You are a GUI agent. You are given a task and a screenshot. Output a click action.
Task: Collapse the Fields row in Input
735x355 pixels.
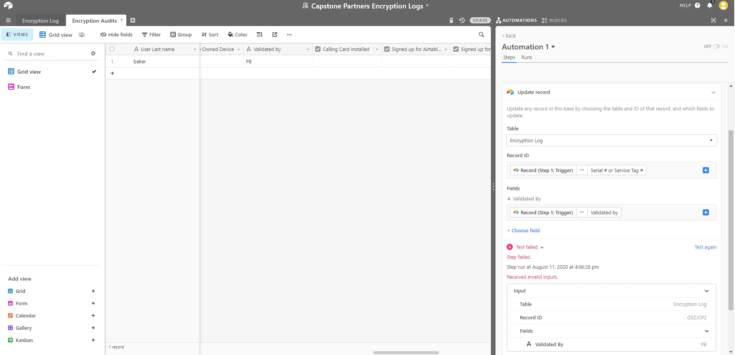click(707, 331)
